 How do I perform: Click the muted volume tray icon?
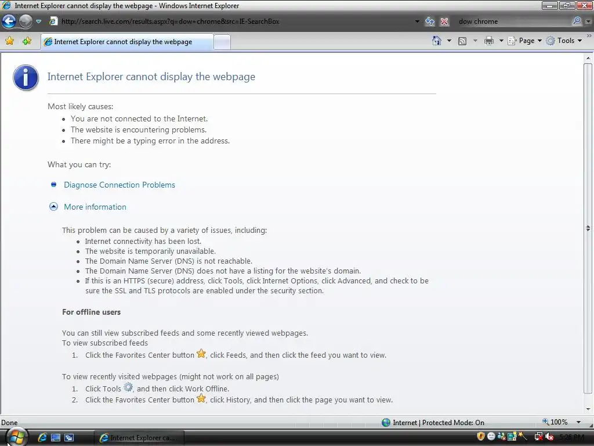(x=549, y=437)
